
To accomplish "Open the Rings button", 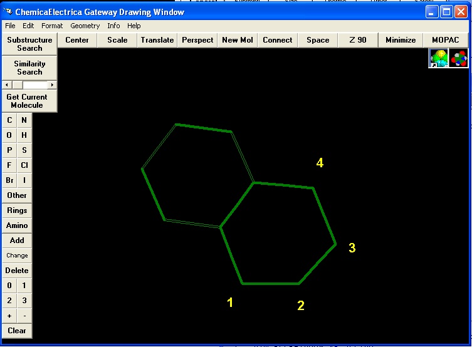I will coord(17,210).
